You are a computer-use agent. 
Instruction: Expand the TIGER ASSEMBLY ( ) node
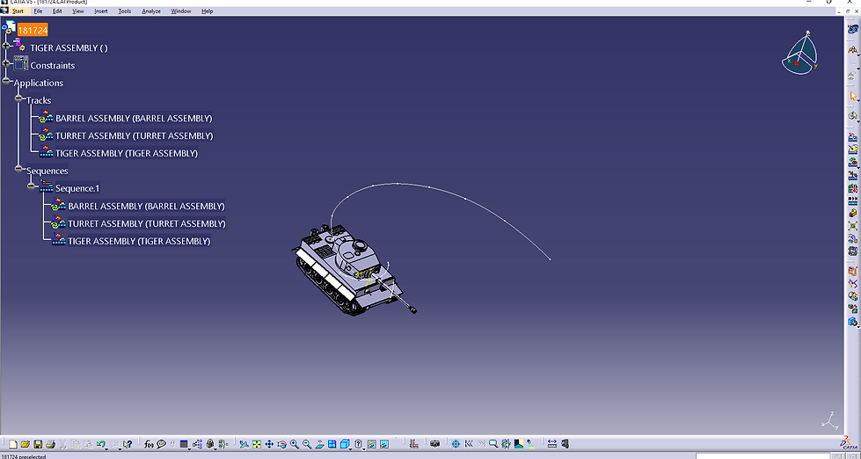tap(6, 46)
